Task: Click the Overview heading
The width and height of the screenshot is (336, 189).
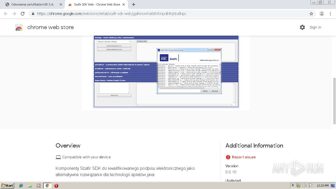Action: point(68,145)
